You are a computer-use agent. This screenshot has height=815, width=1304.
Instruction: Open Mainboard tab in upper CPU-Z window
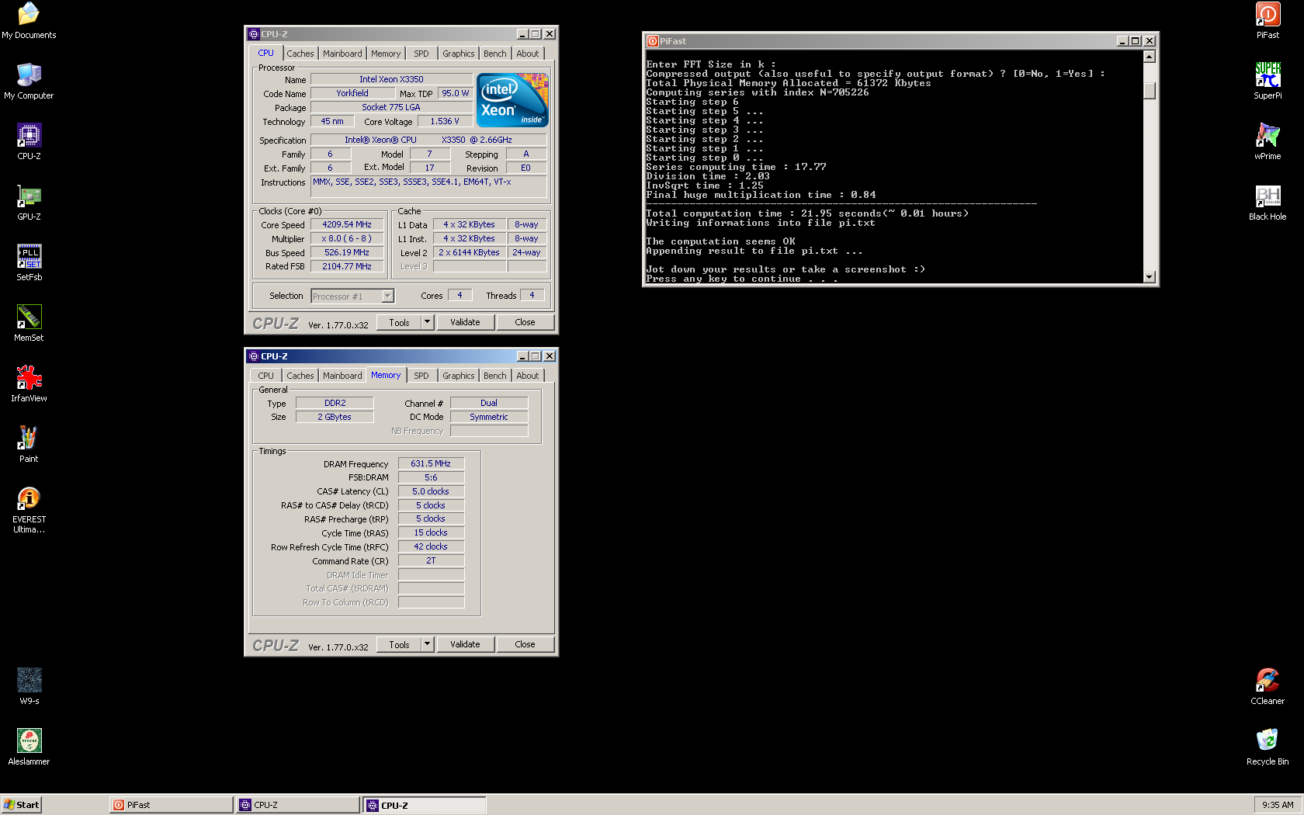pos(342,54)
